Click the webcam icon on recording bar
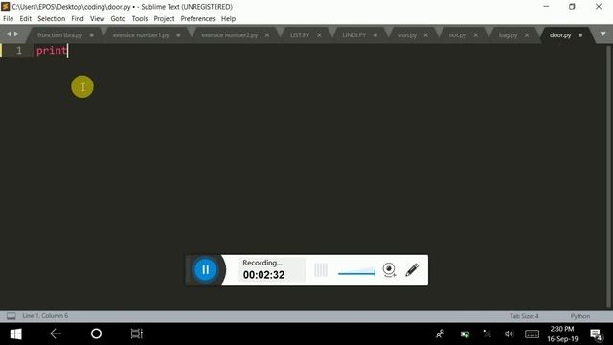Screen dimensions: 613x345 pos(389,270)
